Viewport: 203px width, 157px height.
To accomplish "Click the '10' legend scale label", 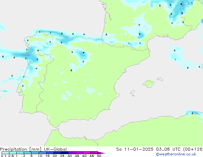I will point(40,156).
